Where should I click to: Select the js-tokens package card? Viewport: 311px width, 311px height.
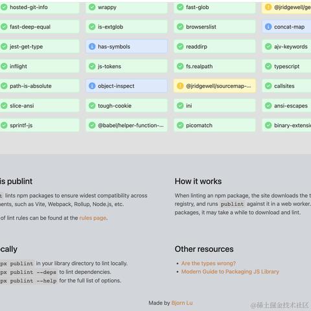pyautogui.click(x=126, y=66)
